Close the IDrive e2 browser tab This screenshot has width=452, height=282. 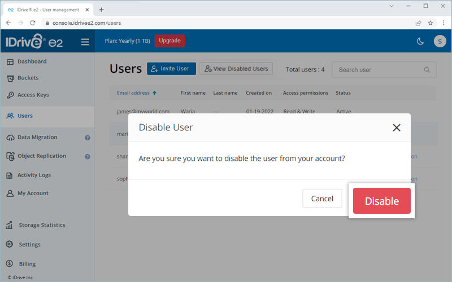87,10
